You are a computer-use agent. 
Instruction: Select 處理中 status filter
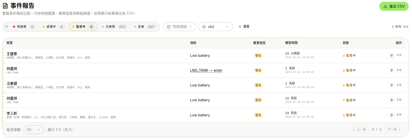click(x=54, y=27)
